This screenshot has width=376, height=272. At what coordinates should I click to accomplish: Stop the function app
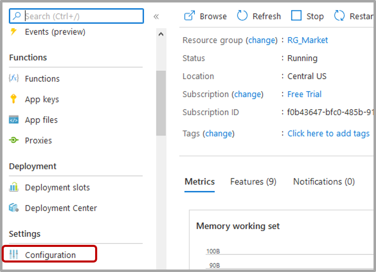click(308, 16)
